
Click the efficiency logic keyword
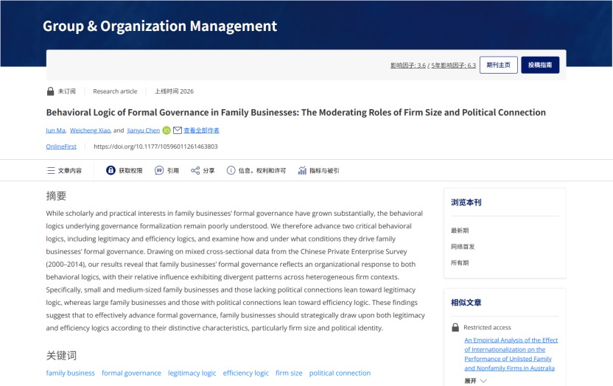coord(246,373)
